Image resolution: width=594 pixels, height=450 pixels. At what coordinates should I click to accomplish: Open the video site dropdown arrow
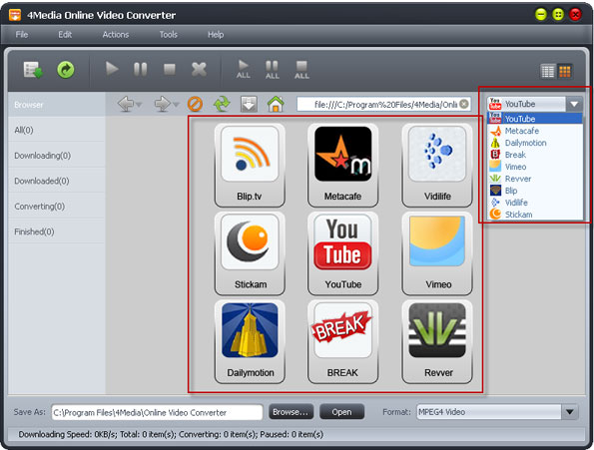[x=574, y=104]
